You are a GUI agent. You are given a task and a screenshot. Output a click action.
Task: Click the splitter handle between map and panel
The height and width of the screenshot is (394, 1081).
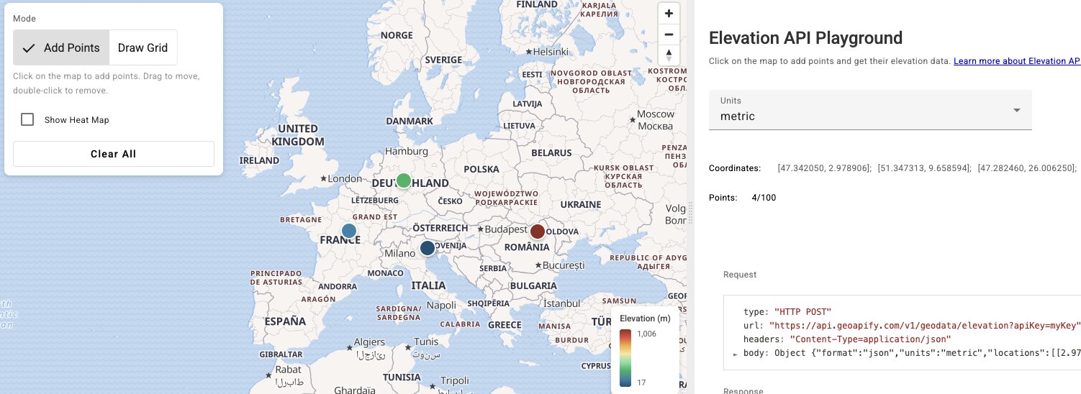[x=690, y=213]
